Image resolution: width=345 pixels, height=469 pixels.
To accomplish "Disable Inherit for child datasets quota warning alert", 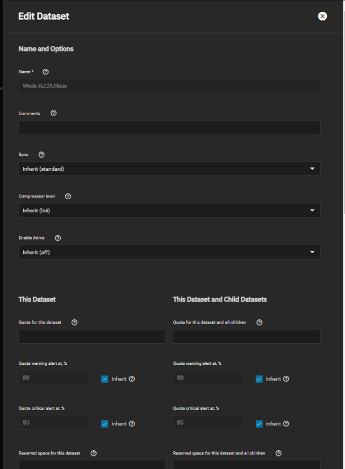I will (259, 379).
